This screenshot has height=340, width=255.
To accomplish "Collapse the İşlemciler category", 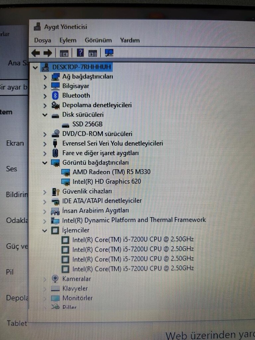I will (x=45, y=231).
